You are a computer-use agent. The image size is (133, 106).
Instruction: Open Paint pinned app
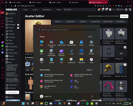(x=61, y=60)
